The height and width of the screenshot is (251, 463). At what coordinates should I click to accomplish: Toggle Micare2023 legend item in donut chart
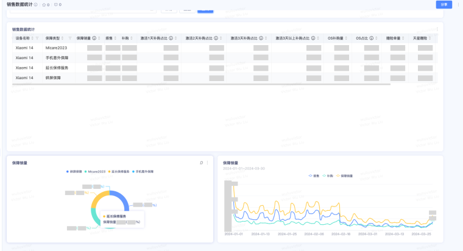(96, 172)
